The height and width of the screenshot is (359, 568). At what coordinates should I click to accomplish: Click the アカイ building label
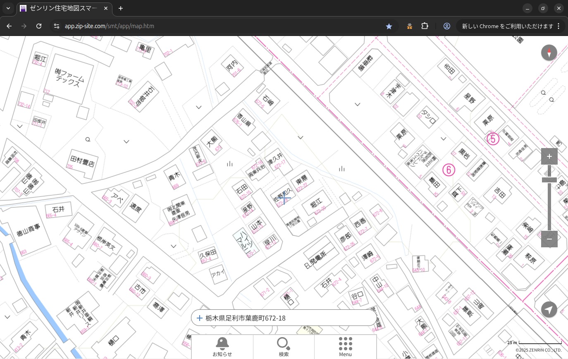(x=218, y=274)
